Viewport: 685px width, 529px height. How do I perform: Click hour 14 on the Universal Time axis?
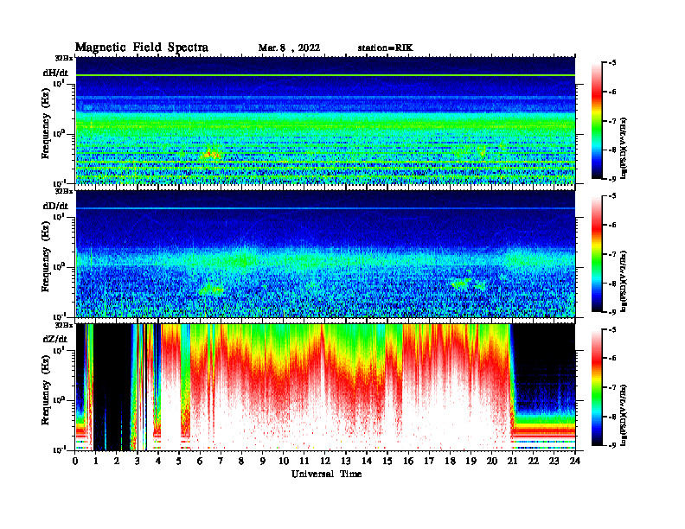(x=367, y=461)
